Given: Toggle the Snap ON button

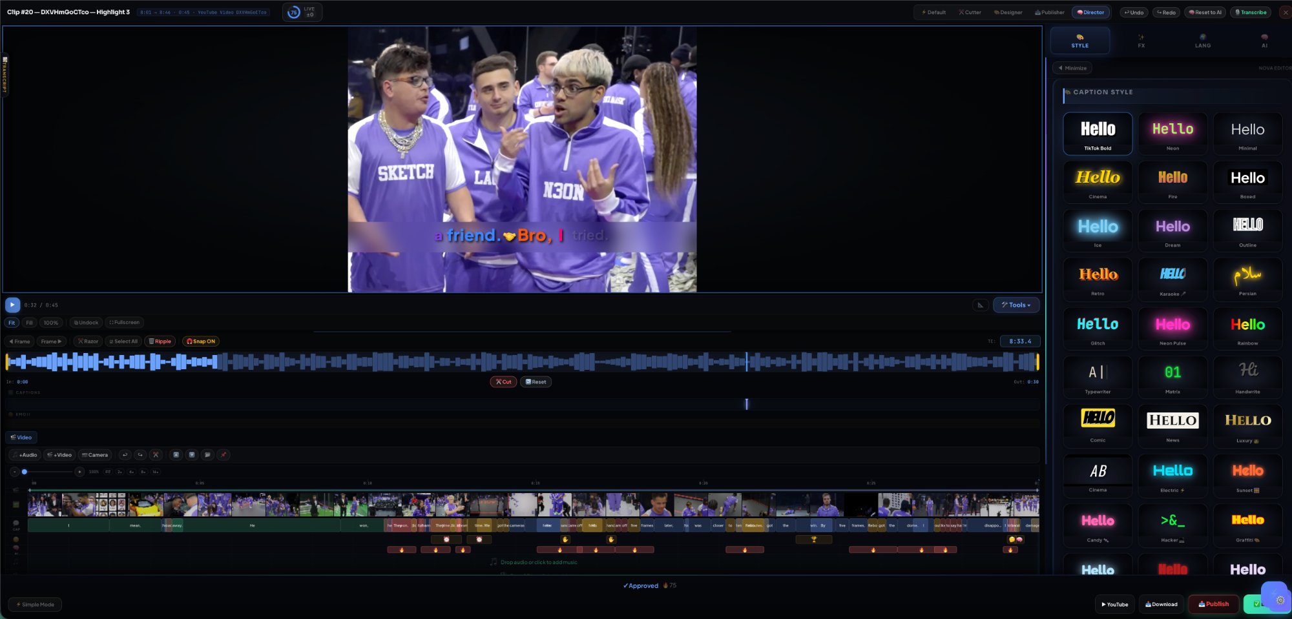Looking at the screenshot, I should [x=201, y=341].
